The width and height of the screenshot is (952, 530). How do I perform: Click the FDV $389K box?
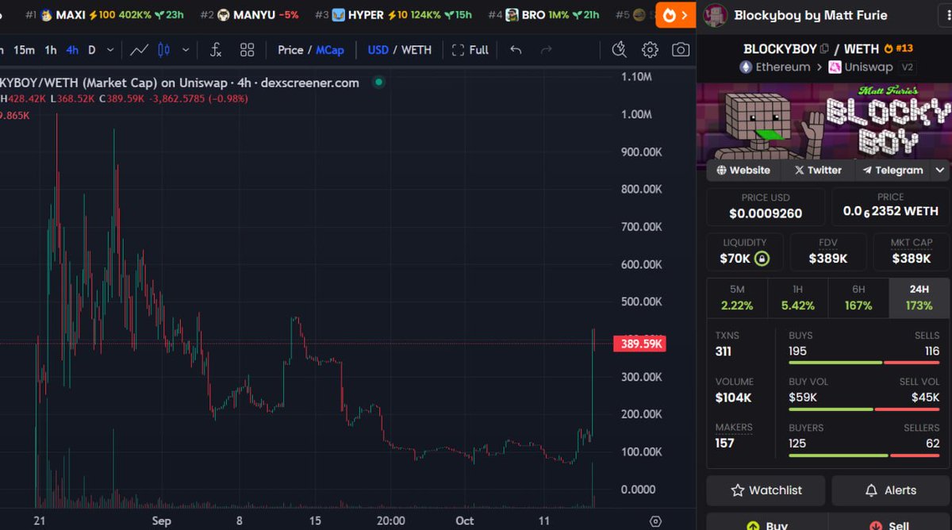(x=828, y=252)
